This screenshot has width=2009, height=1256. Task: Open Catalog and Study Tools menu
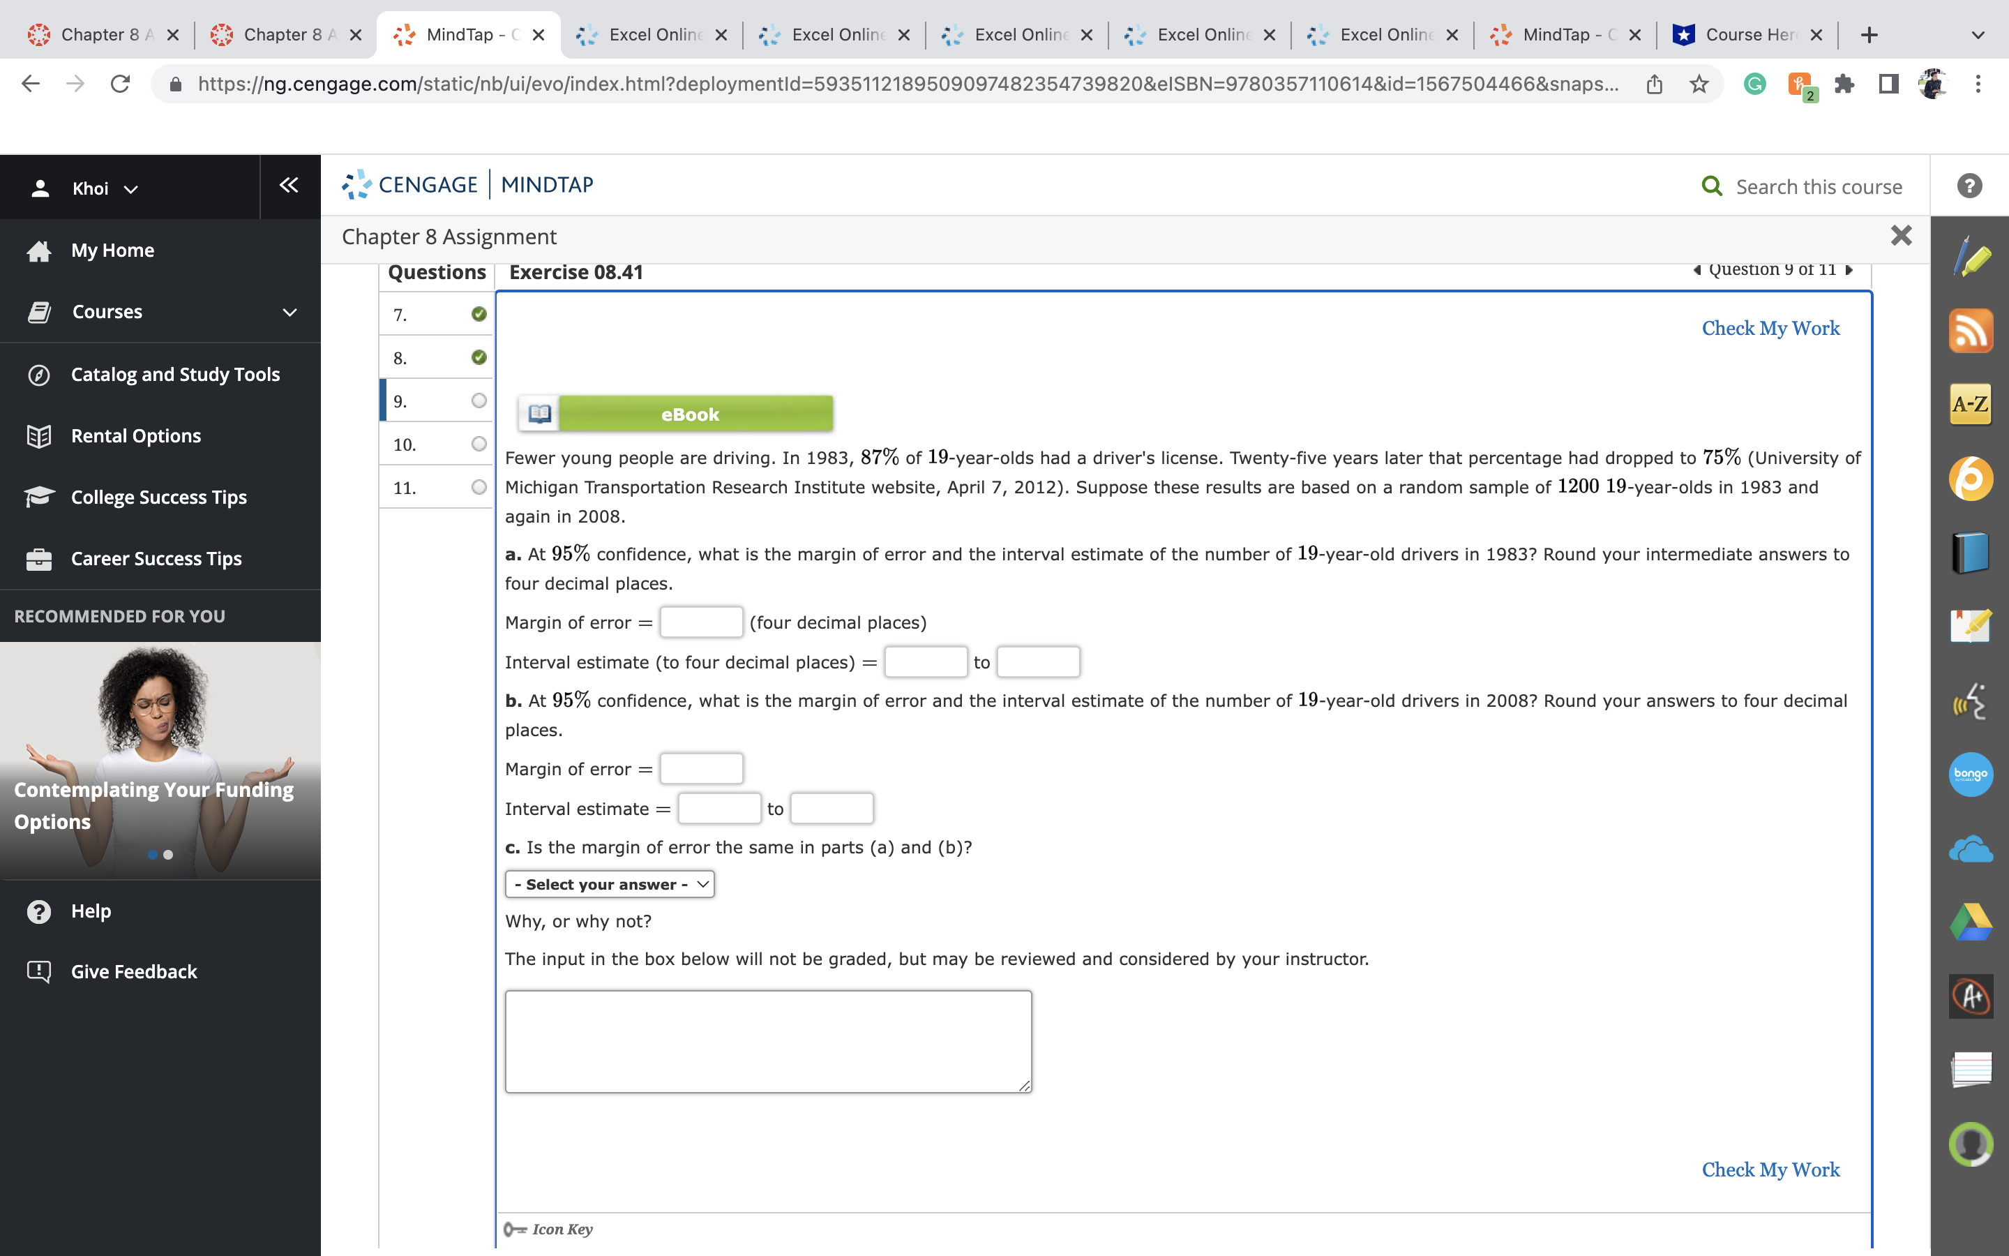[x=174, y=375]
